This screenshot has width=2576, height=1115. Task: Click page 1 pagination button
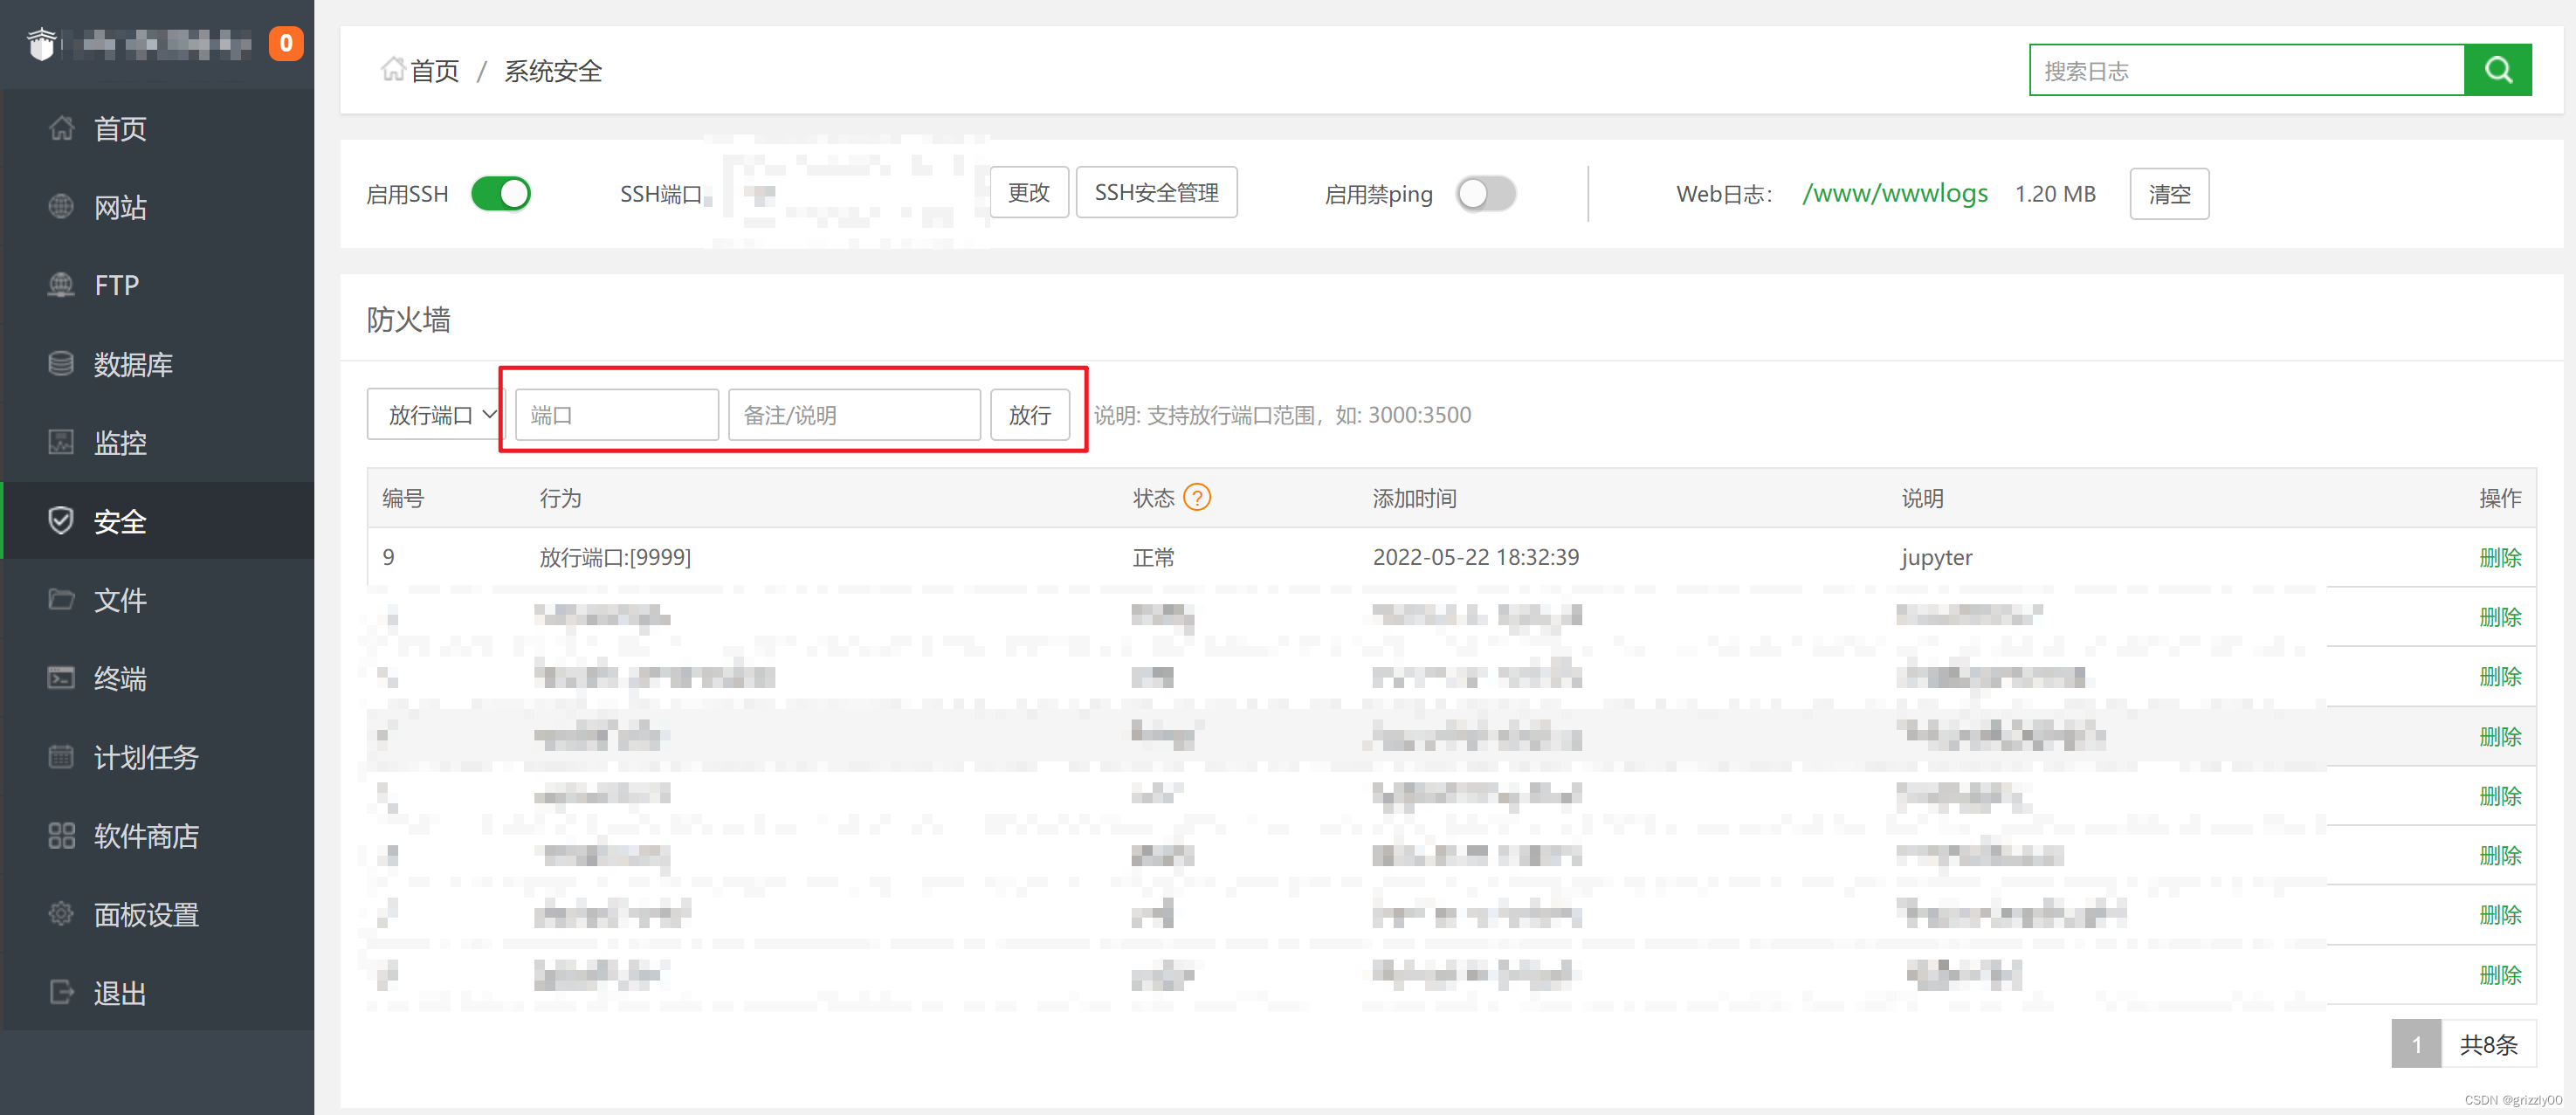pos(2416,1044)
